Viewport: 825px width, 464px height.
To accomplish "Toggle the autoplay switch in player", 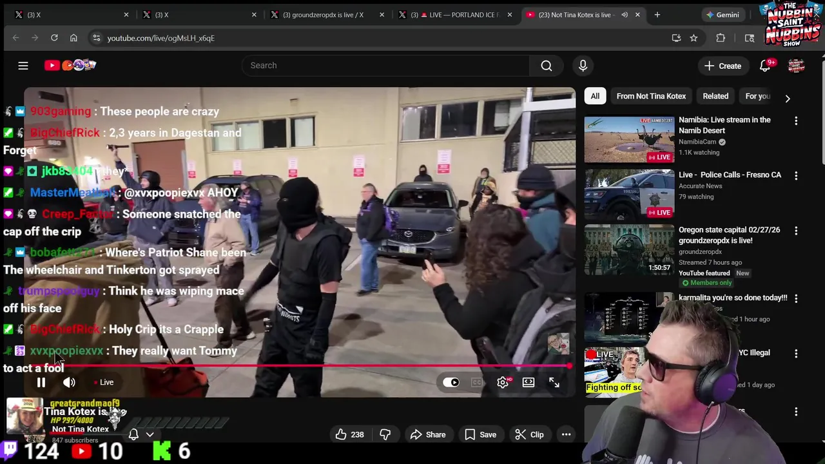I will pos(451,383).
